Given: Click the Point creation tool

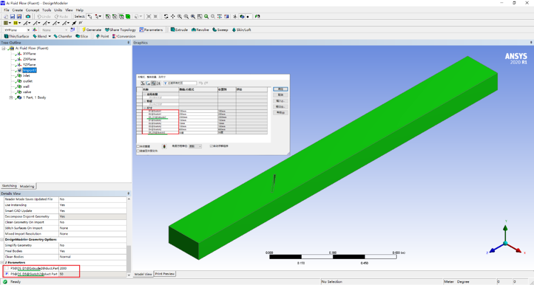Looking at the screenshot, I should pyautogui.click(x=102, y=36).
